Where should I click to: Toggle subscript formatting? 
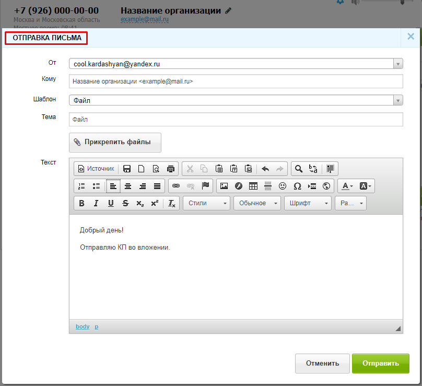[140, 203]
